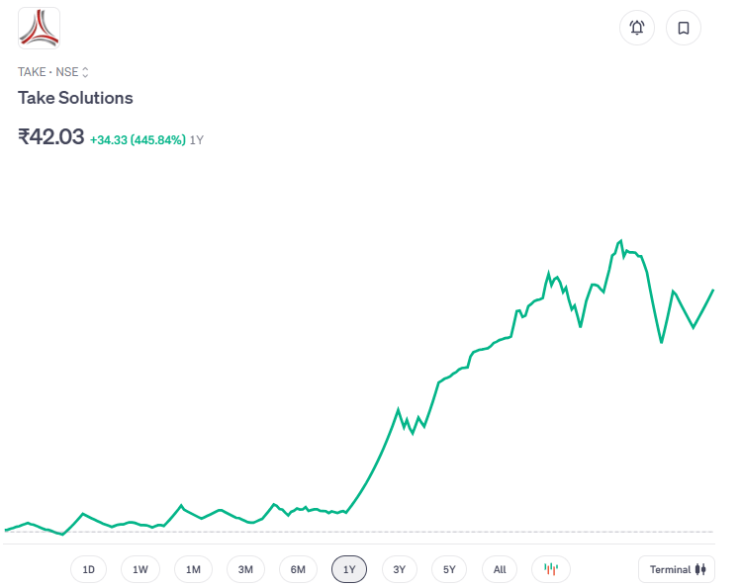Choose the 6M time period
Screen dimensions: 741x587
(298, 569)
